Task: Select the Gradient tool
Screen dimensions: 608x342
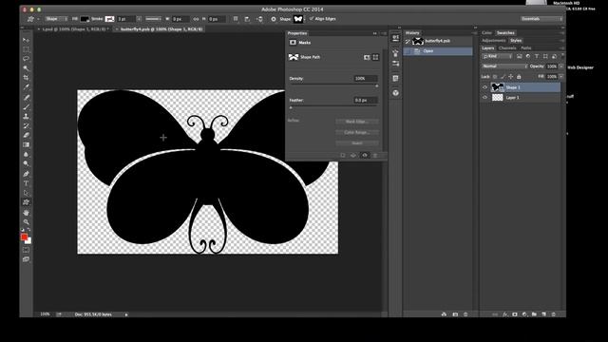Action: pos(26,145)
